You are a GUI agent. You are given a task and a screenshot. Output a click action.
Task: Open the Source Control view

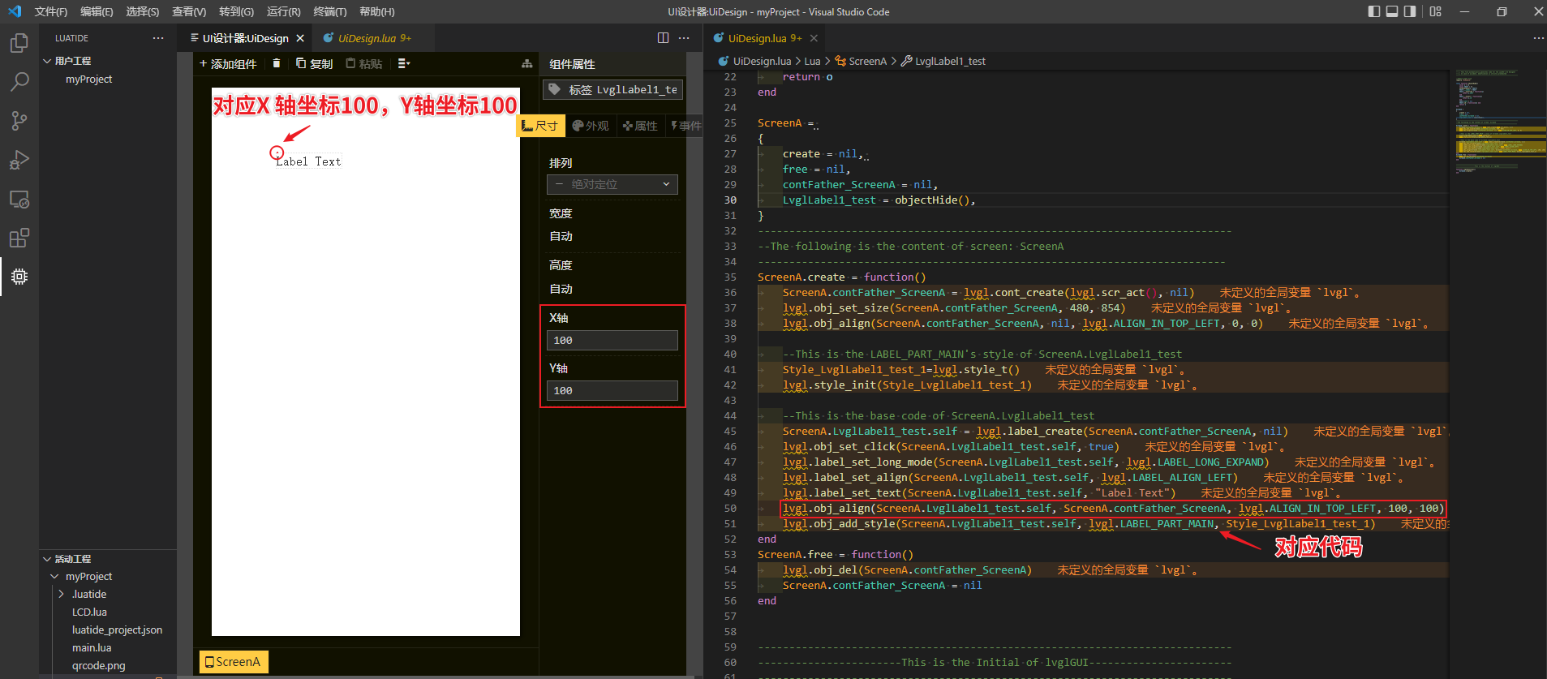coord(19,121)
